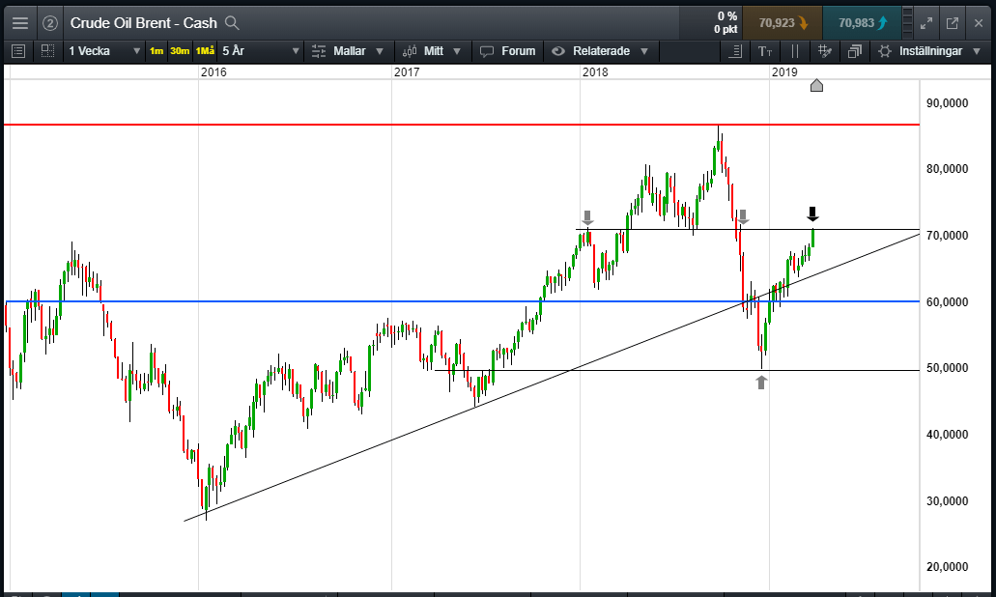
Task: Open the Inställningar settings dropdown
Action: (x=929, y=51)
